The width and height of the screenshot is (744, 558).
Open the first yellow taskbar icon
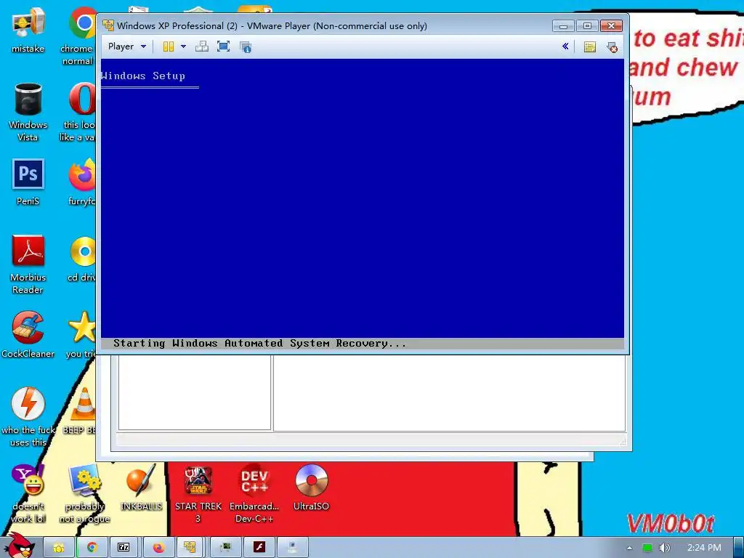point(59,548)
